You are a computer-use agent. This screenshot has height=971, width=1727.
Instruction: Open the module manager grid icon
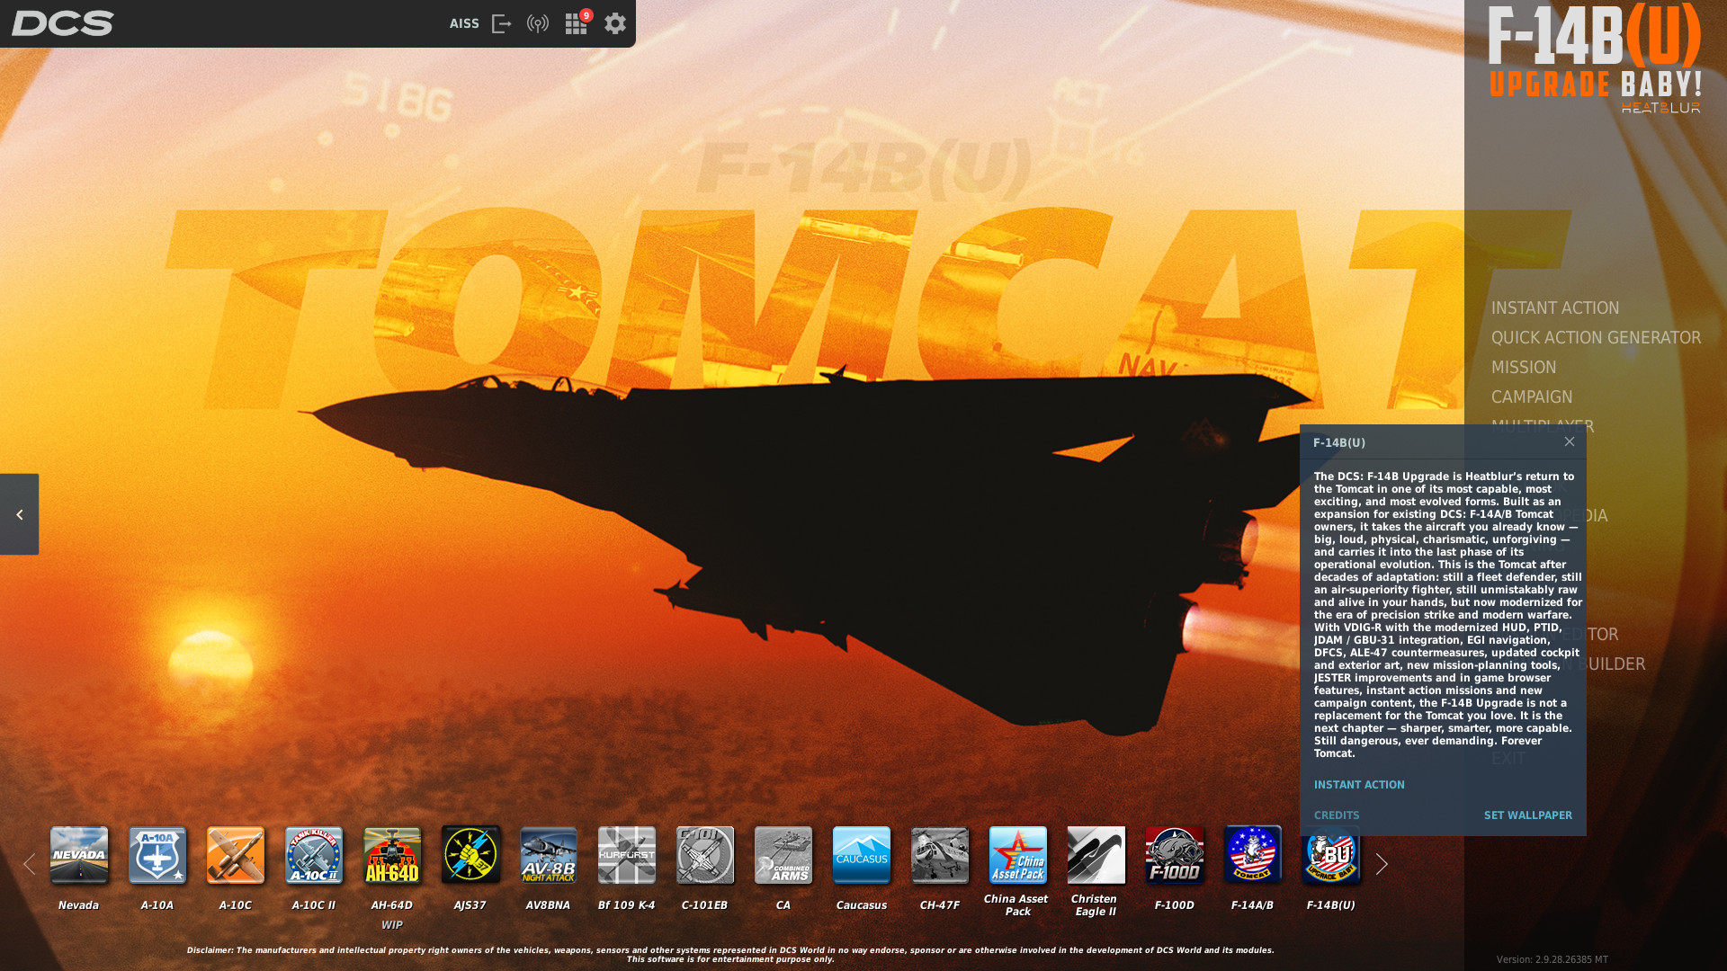click(x=576, y=24)
